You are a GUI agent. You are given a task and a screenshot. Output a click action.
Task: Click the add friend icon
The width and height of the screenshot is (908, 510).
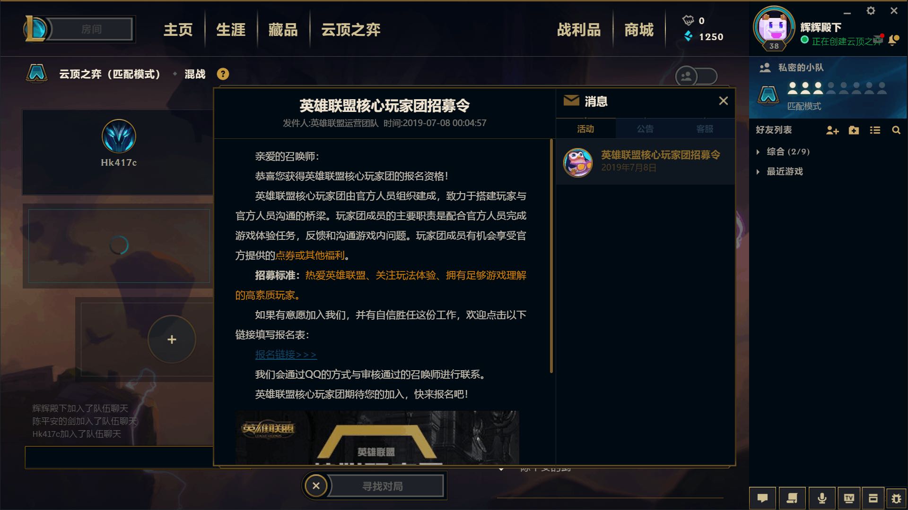coord(832,130)
